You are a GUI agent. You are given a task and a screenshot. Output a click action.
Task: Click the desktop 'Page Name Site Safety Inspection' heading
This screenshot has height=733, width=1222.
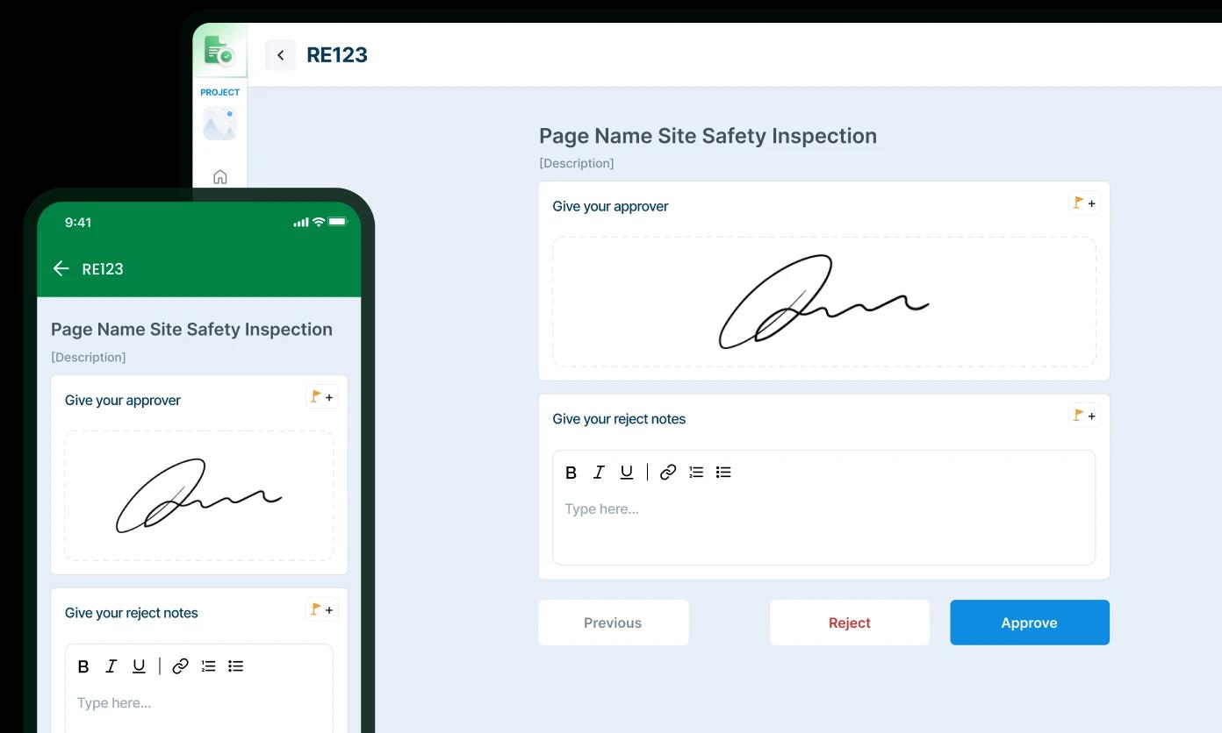(x=708, y=136)
